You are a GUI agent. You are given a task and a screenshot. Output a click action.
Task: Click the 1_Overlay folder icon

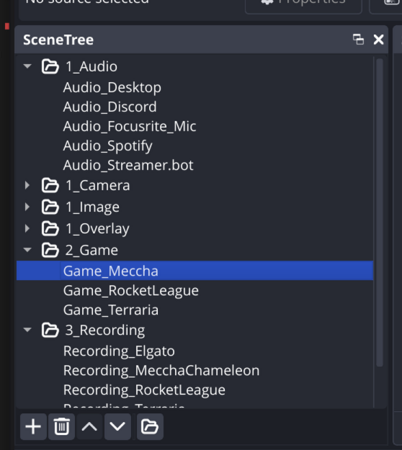point(50,229)
